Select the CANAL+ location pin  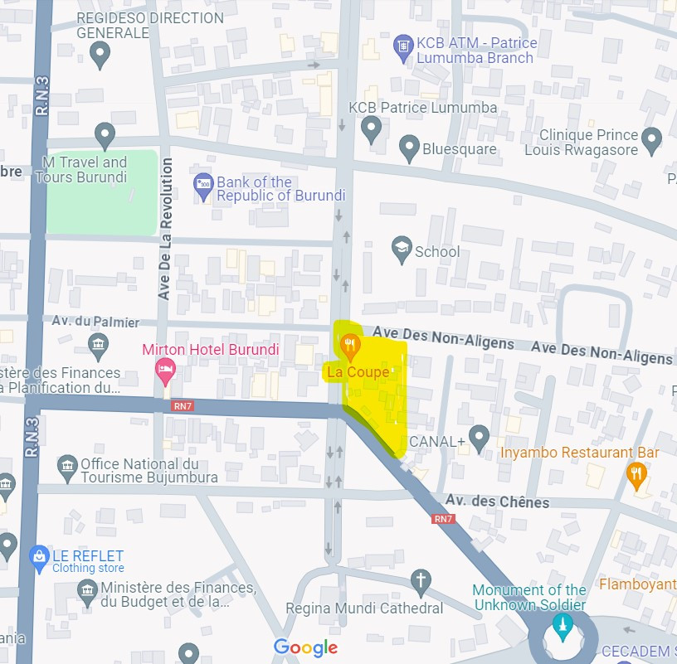(480, 439)
